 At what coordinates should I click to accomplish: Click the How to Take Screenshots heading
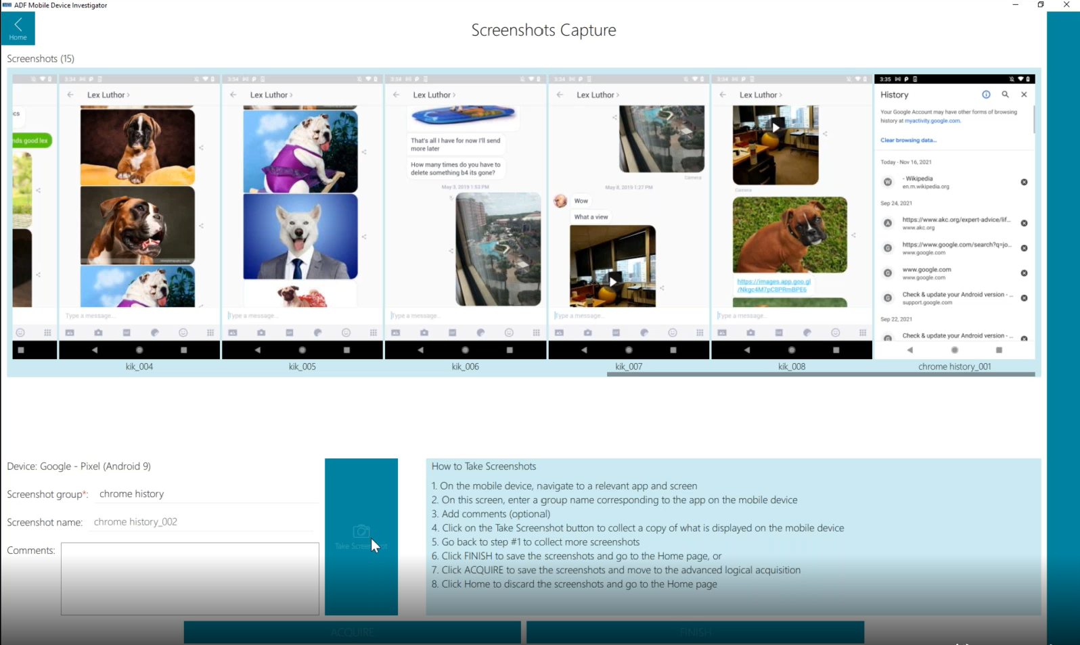[484, 467]
